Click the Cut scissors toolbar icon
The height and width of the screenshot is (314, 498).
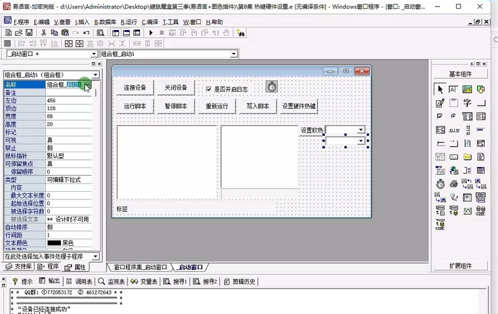[43, 32]
